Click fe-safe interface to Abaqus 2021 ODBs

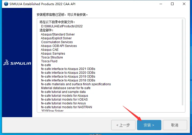pos(68,69)
